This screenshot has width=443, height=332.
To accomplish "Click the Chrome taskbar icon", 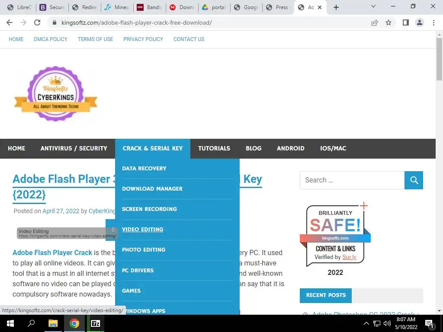I will tap(74, 323).
